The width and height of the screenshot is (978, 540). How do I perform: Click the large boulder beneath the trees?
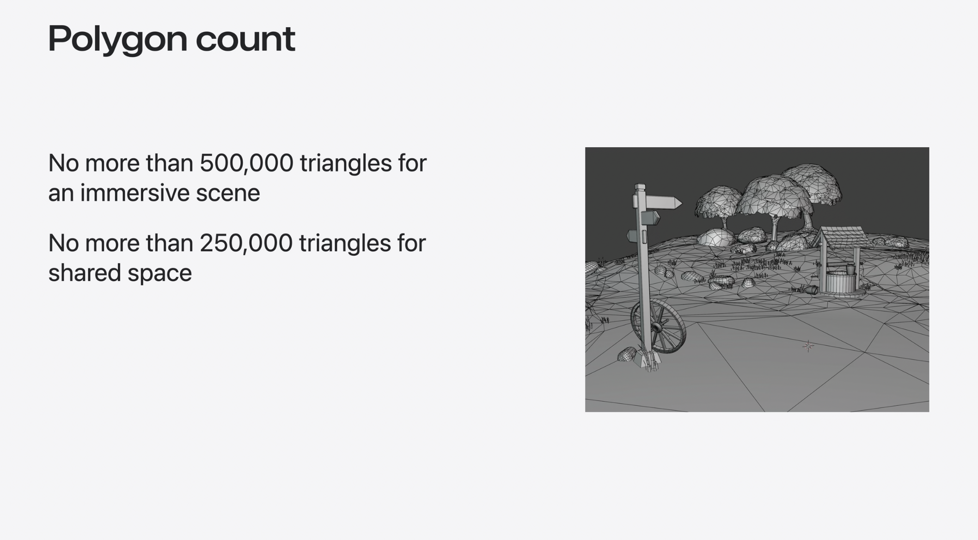(x=715, y=238)
